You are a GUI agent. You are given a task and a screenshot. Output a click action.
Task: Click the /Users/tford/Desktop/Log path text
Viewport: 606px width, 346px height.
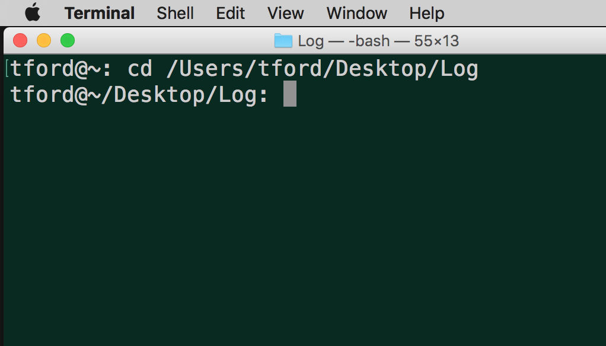(x=323, y=69)
